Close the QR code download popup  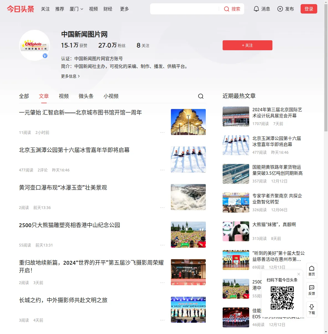[299, 274]
